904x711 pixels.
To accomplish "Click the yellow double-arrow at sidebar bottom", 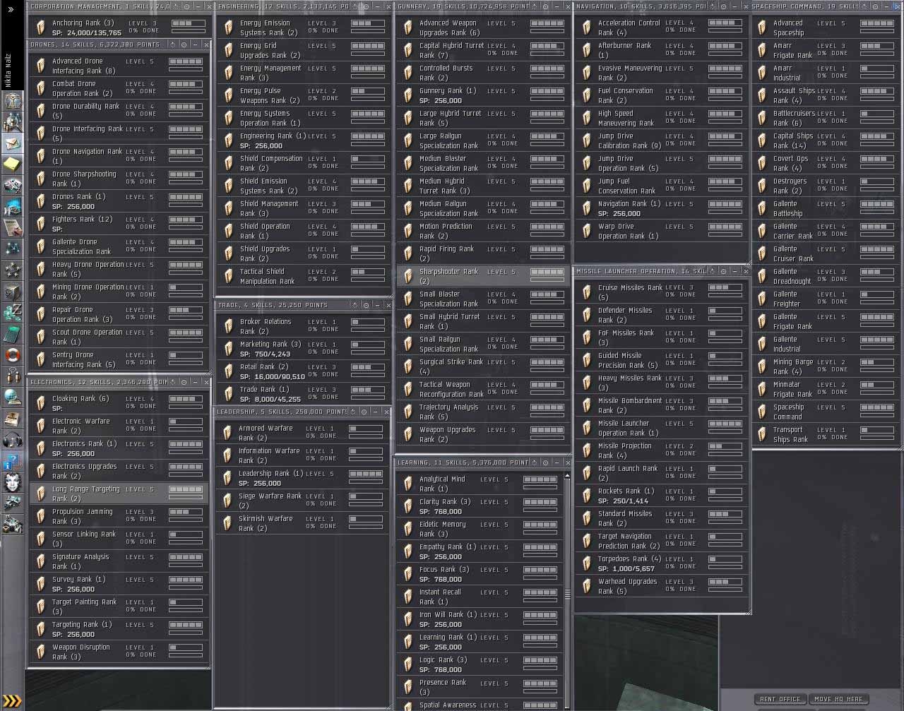I will tap(12, 701).
